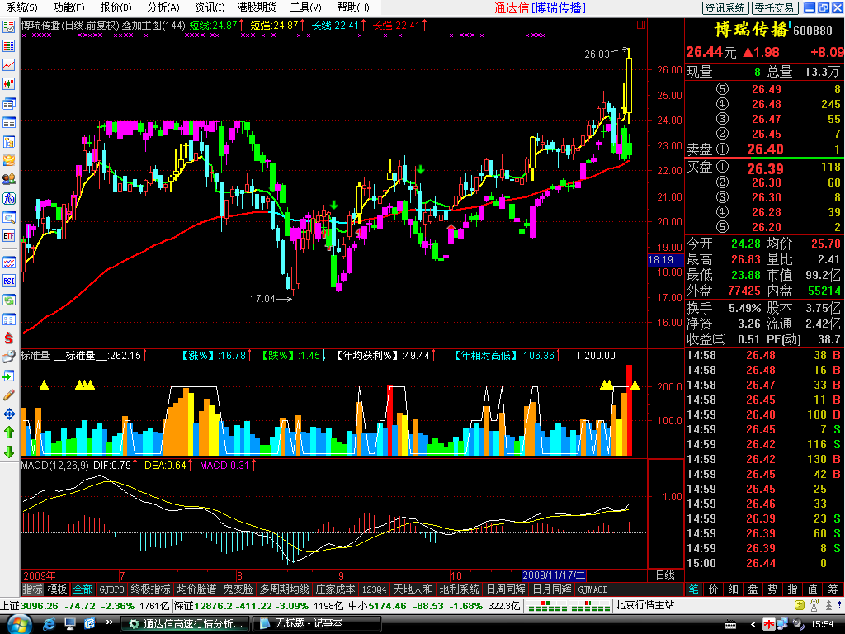Select the pencil drawing tool

click(x=8, y=395)
